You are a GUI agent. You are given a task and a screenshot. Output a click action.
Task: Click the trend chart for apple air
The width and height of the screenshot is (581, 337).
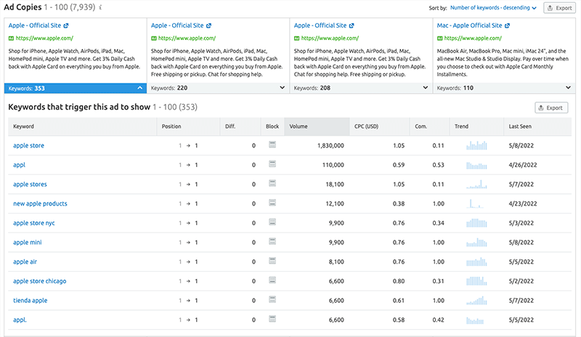coord(476,261)
